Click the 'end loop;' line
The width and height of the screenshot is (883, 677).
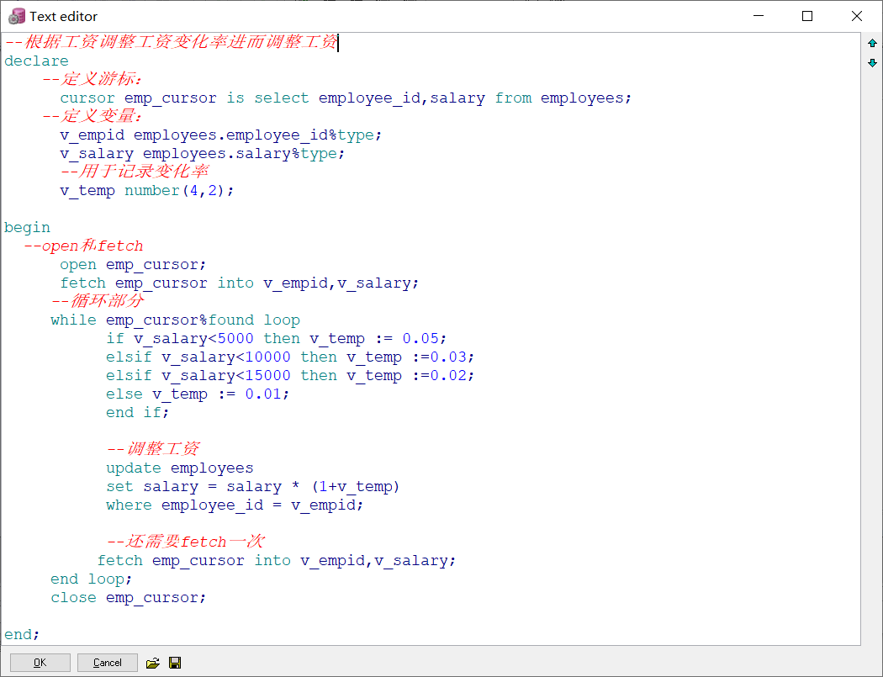click(x=91, y=579)
